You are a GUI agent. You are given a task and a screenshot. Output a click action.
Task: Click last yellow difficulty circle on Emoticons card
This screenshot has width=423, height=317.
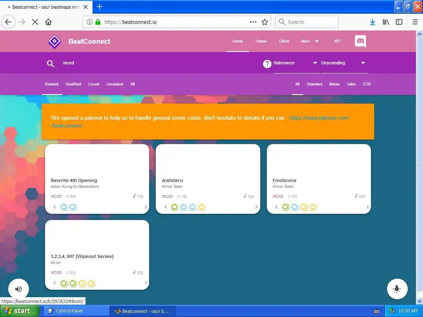click(x=313, y=207)
